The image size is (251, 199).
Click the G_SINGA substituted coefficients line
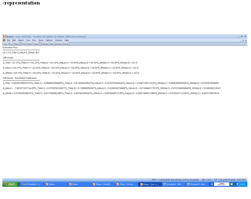tap(111, 93)
